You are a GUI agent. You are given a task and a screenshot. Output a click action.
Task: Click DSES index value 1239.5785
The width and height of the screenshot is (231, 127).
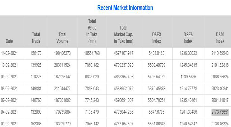click(188, 77)
